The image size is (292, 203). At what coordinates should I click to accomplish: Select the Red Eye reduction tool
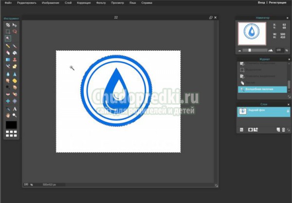tap(8, 94)
